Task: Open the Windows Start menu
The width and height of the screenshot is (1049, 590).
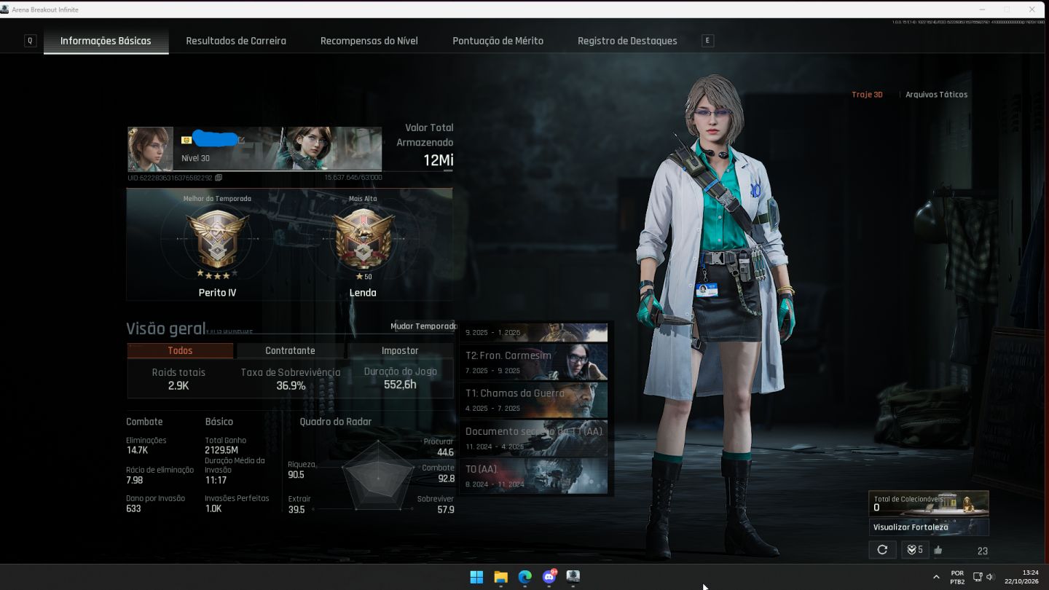Action: [476, 577]
